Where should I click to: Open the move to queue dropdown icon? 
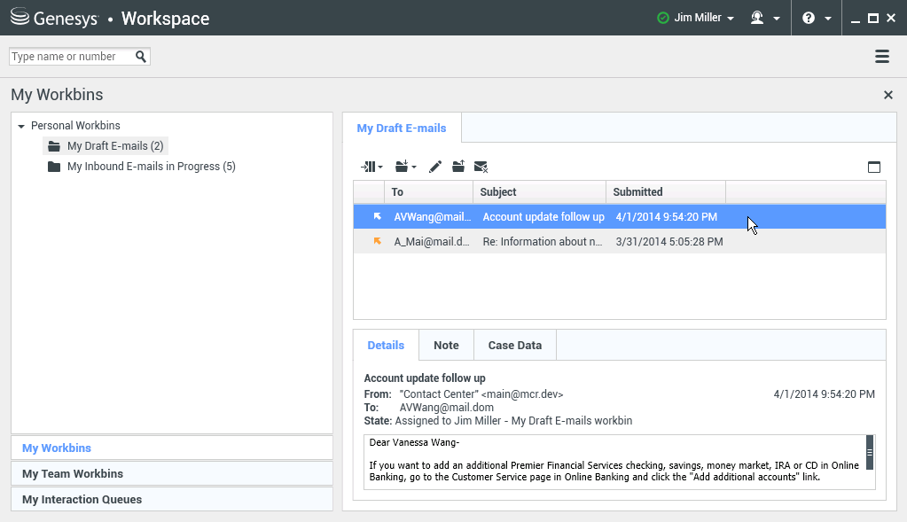pos(371,167)
